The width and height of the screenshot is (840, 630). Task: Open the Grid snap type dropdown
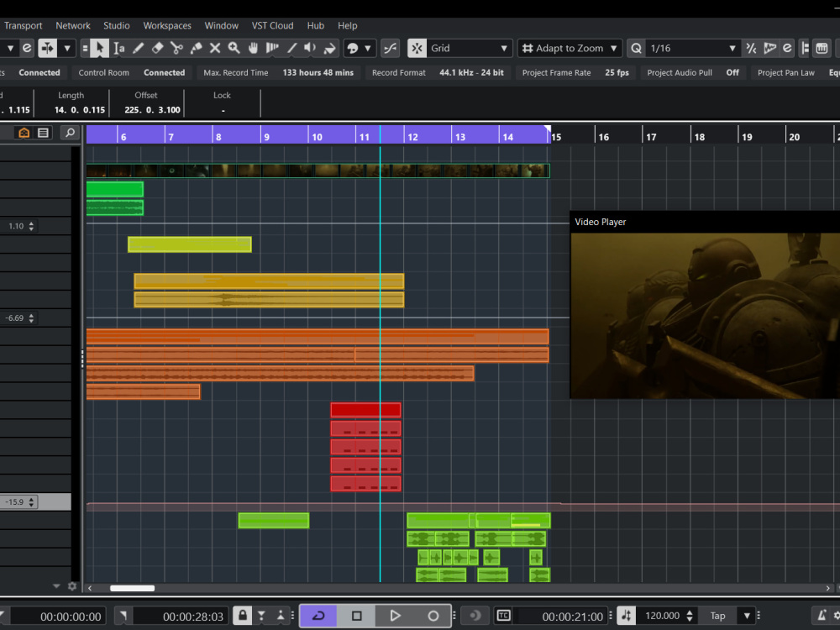(x=469, y=48)
